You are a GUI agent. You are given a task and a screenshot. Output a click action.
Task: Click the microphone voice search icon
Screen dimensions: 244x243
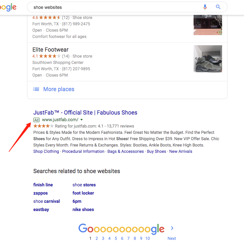(205, 7)
